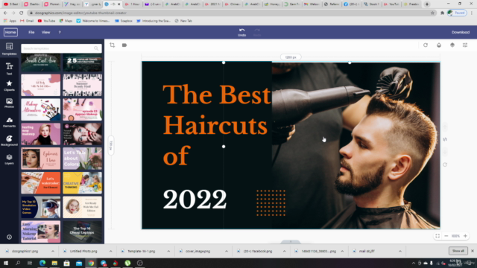Reload the browser page

pos(22,13)
